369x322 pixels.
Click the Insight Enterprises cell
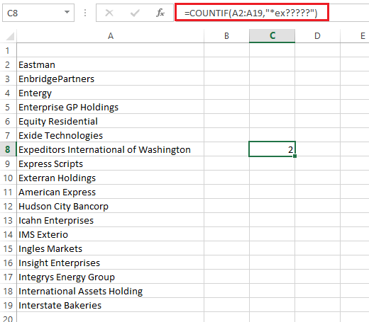pyautogui.click(x=111, y=263)
